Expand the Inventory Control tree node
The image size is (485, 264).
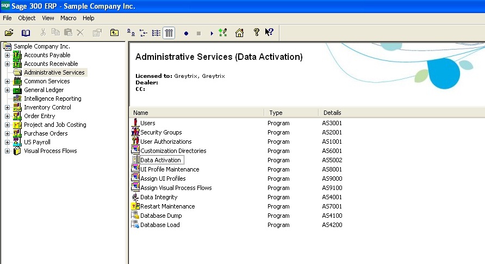[x=7, y=107]
